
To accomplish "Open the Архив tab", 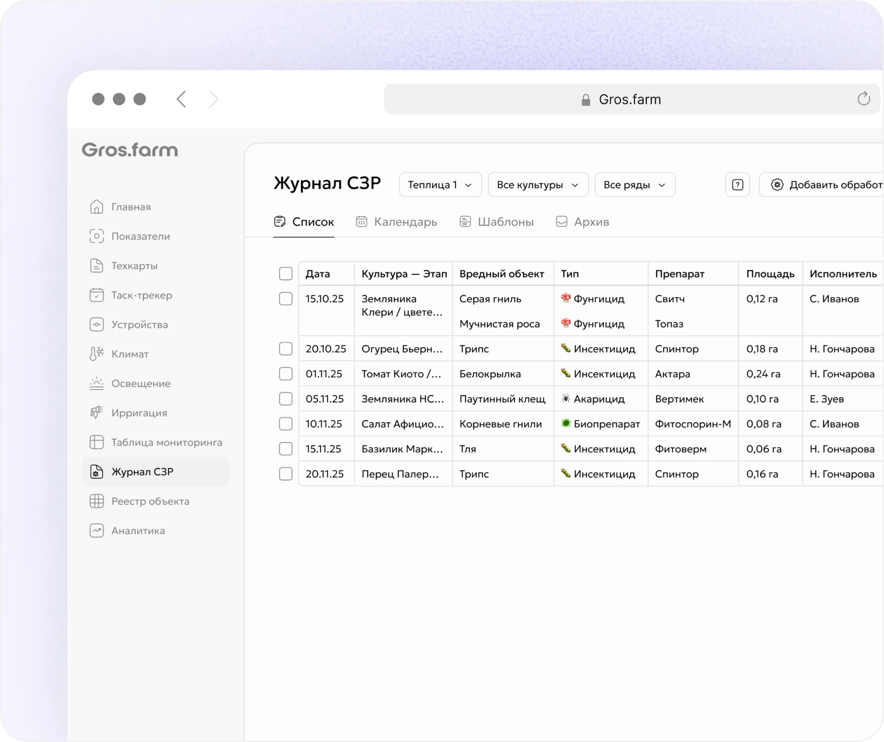I will pos(582,222).
